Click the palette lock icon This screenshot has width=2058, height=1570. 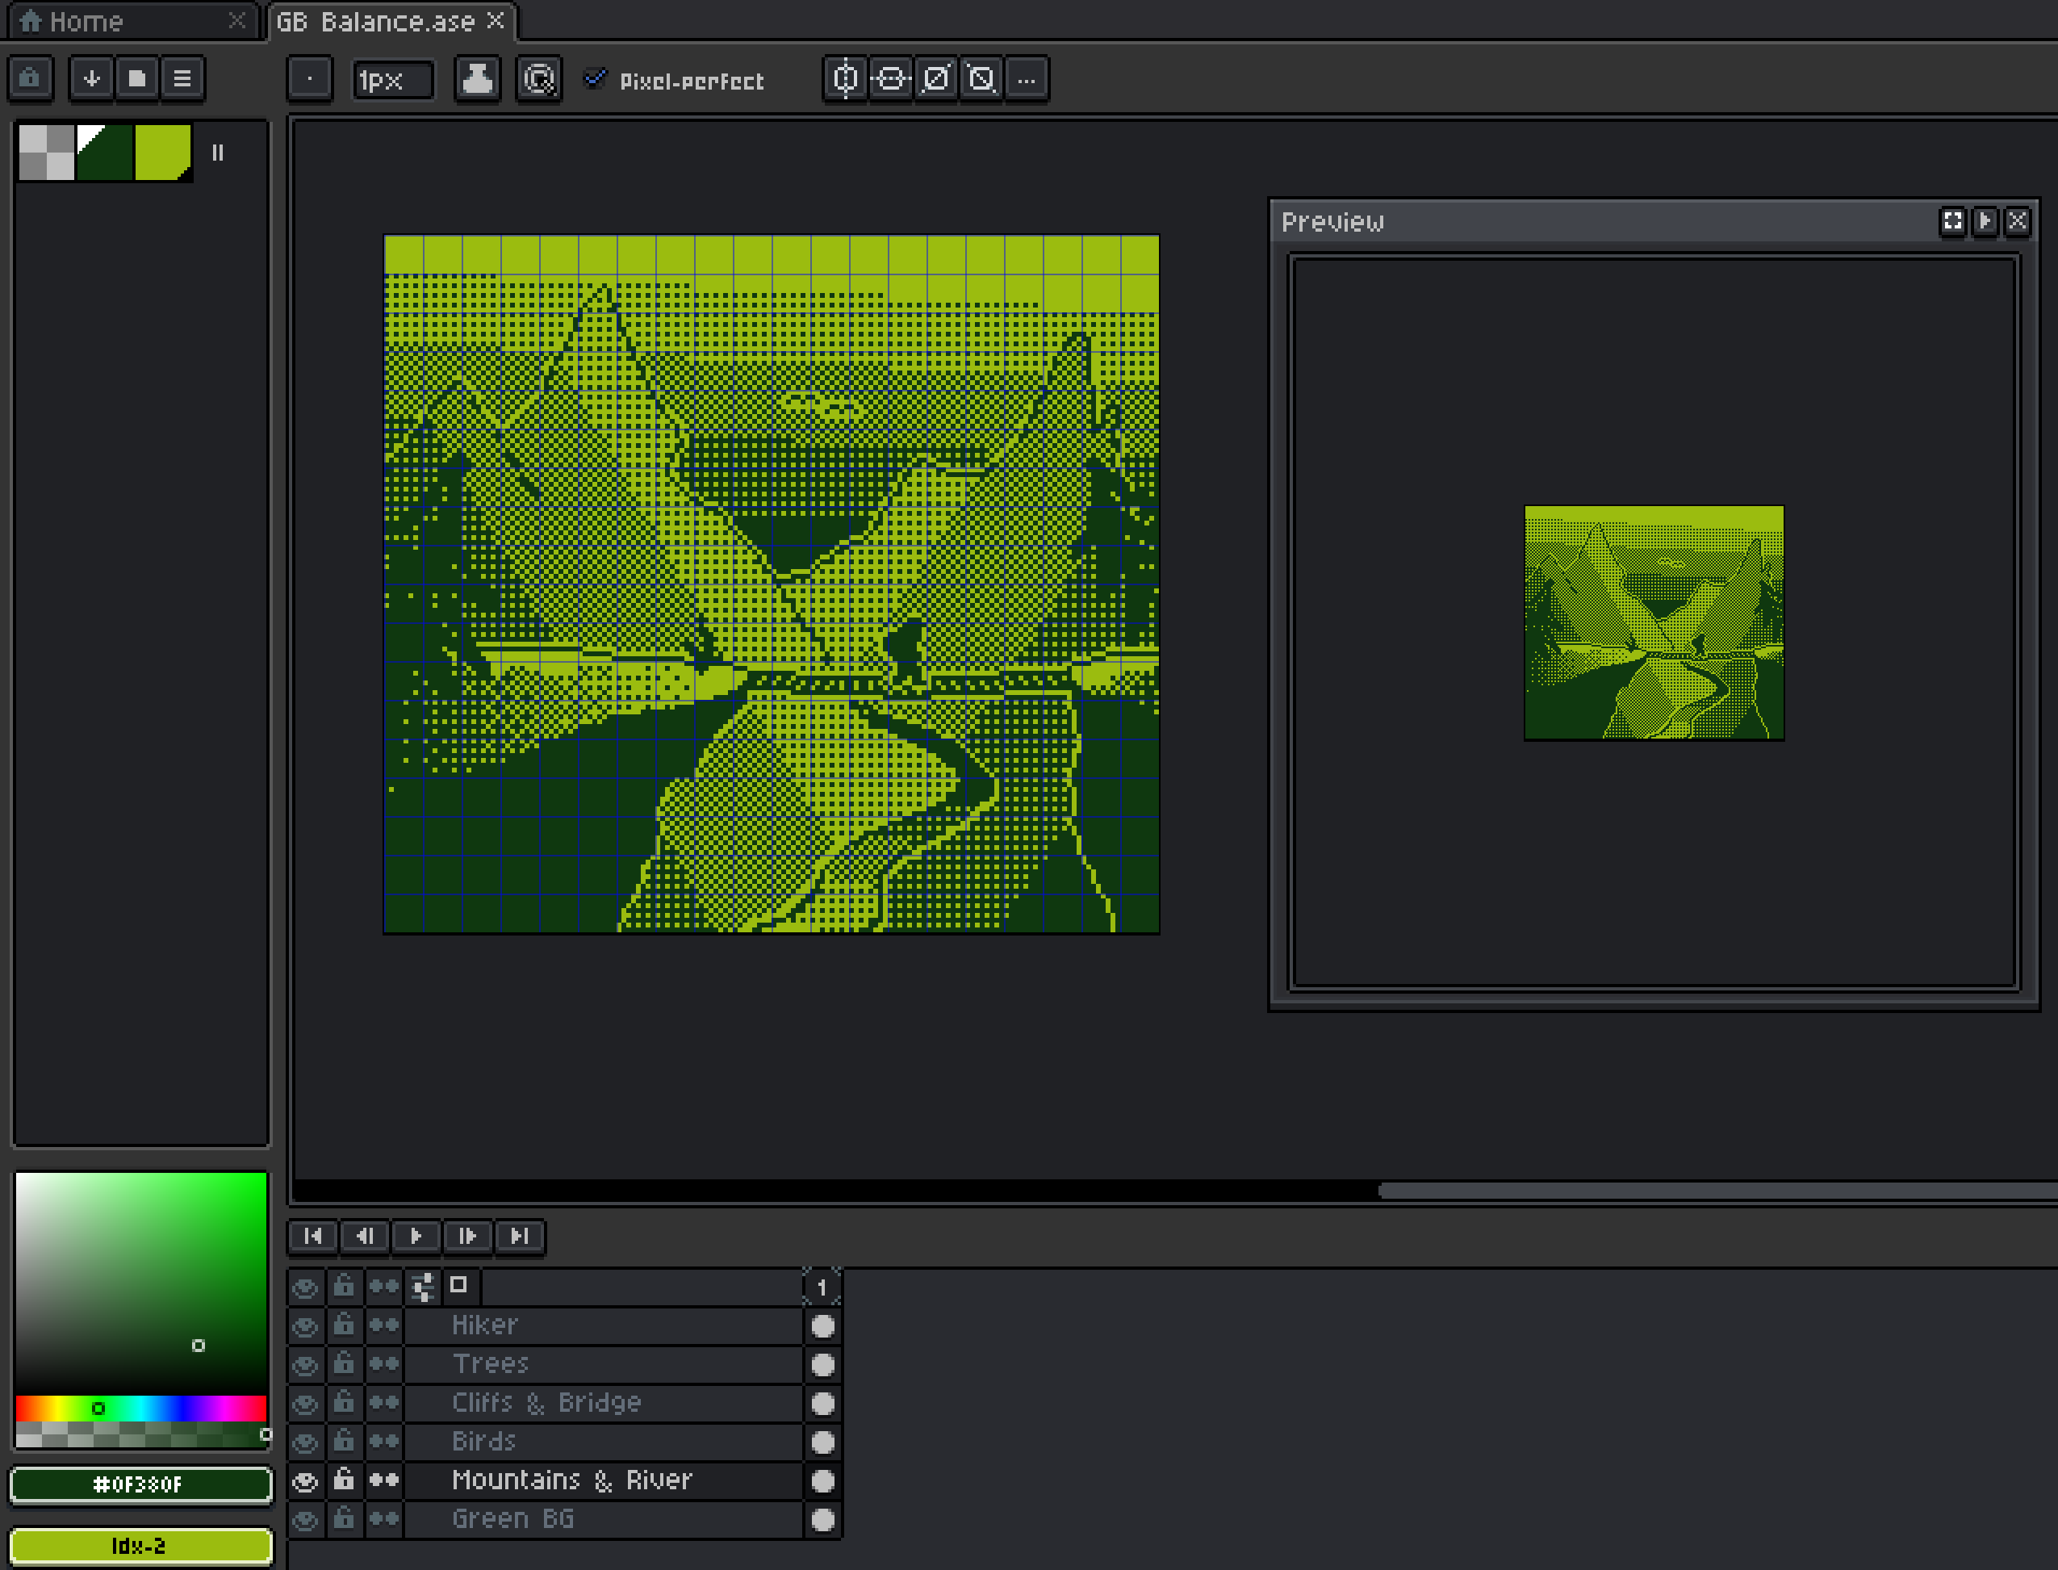(x=30, y=78)
